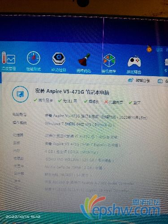The image size is (168, 224).
Task: Click the camera screenshot icon
Action: 160,81
